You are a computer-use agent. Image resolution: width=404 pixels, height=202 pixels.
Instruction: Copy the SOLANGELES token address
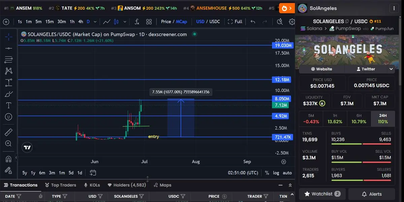(x=347, y=21)
